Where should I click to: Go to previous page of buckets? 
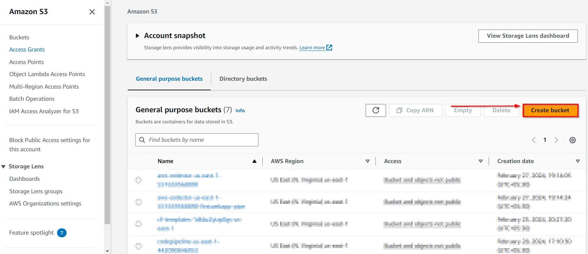coord(534,140)
